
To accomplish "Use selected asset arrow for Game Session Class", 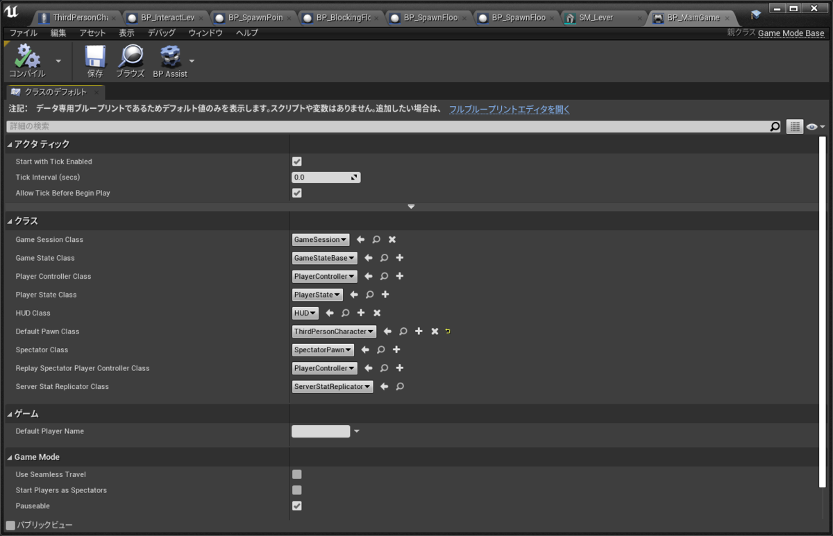I will (x=360, y=239).
